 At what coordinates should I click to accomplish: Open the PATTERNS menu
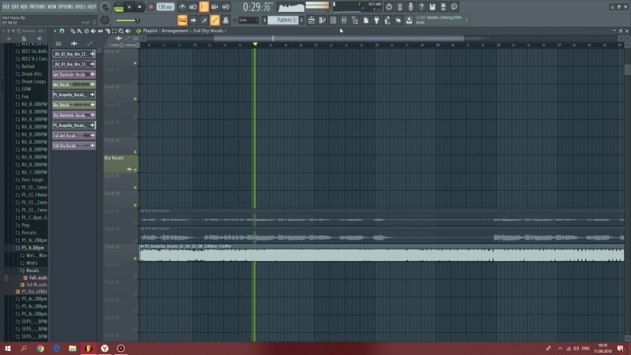click(37, 7)
